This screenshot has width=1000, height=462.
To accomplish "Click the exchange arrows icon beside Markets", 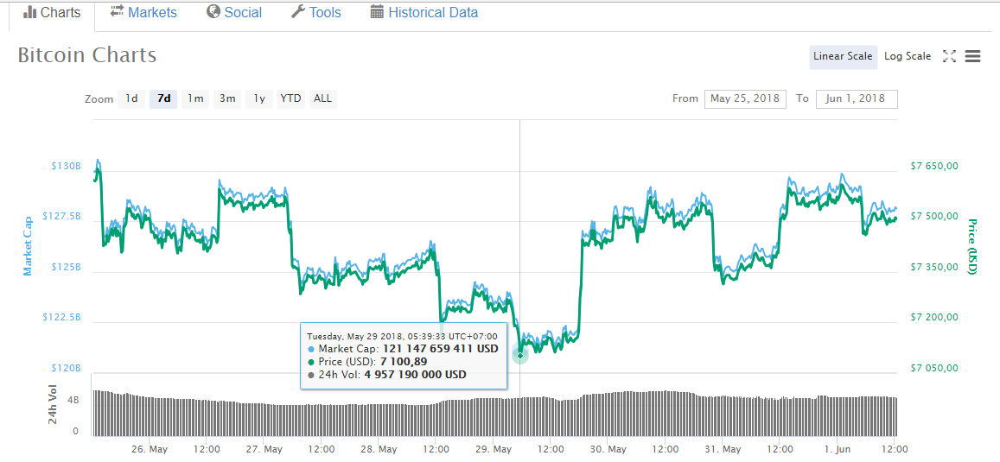I will [x=117, y=11].
